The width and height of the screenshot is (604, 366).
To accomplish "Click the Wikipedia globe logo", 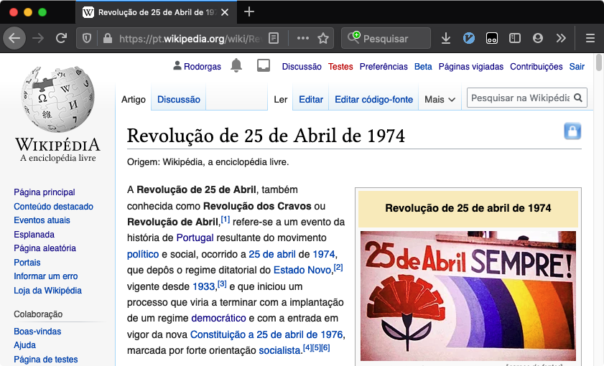I will click(x=57, y=99).
